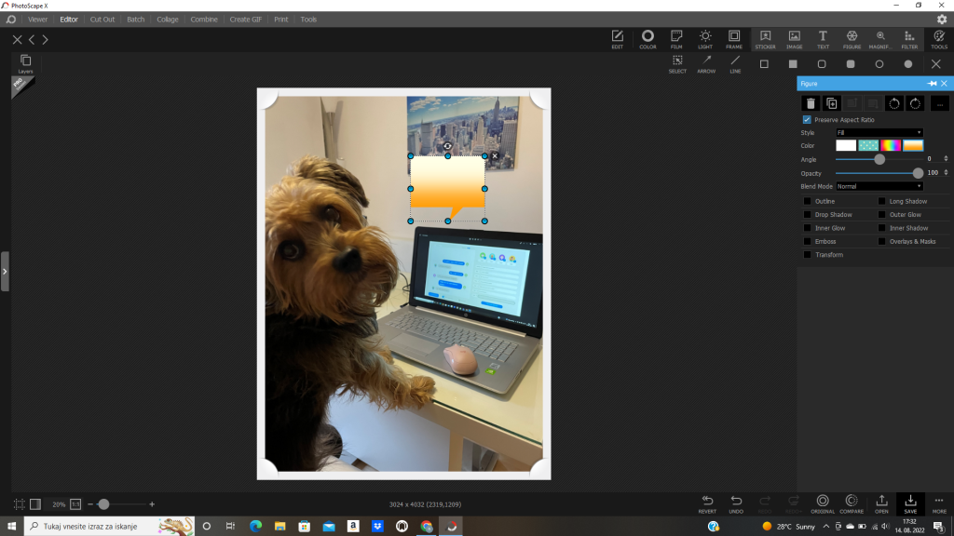954x536 pixels.
Task: Enable the Transform option
Action: pyautogui.click(x=808, y=255)
